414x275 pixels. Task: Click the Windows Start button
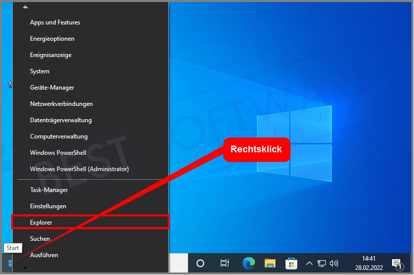[x=10, y=263]
